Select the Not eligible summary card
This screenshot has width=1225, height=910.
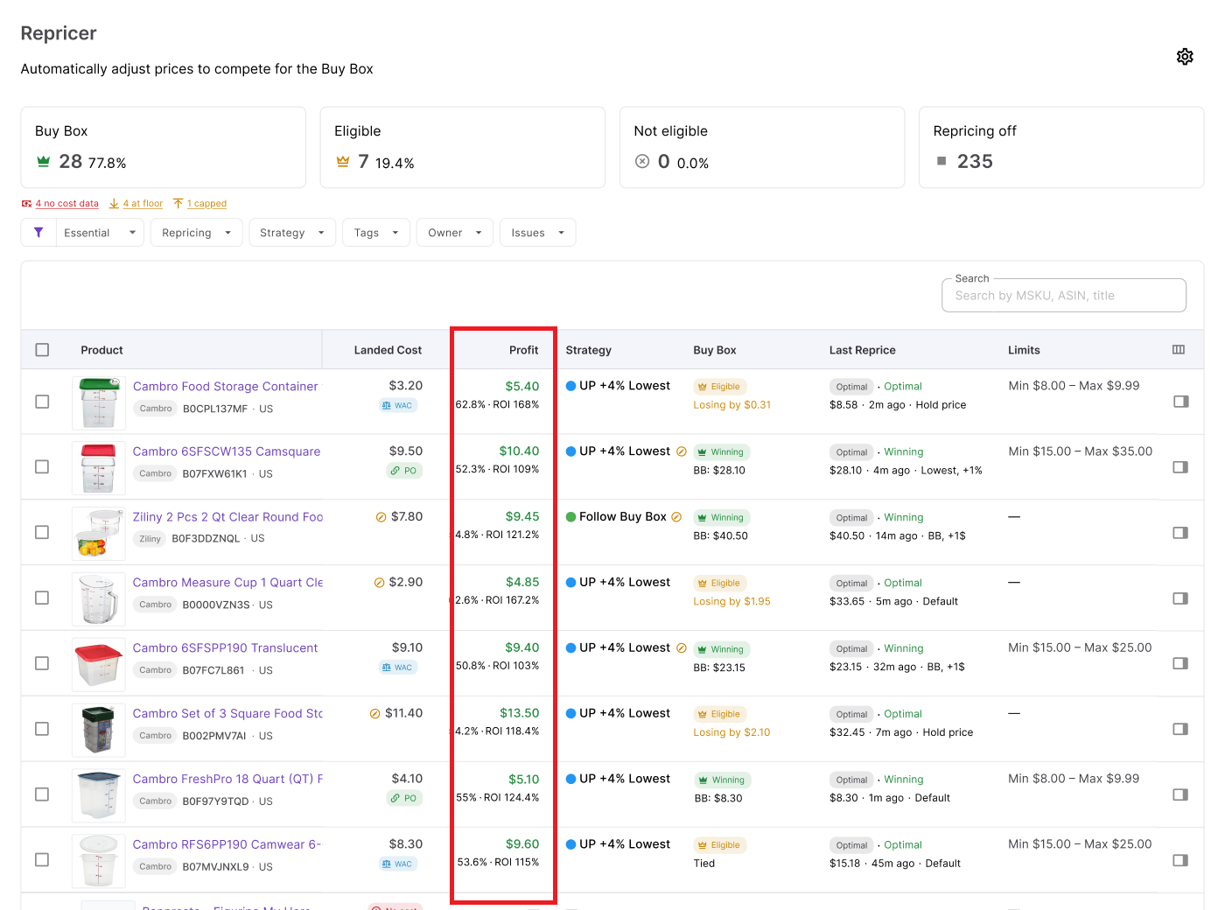[762, 147]
